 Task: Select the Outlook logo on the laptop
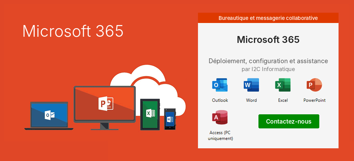49,115
